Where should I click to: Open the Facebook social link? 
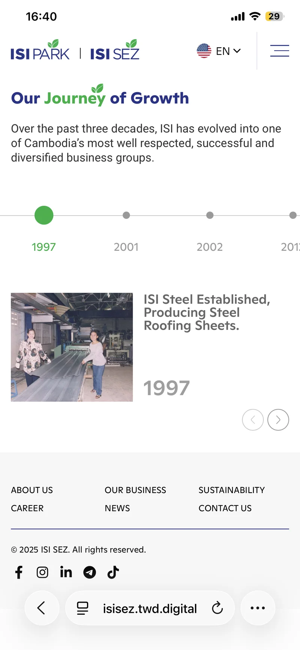(x=19, y=572)
